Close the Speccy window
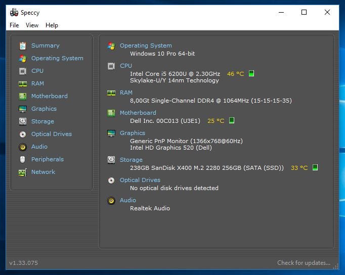The height and width of the screenshot is (275, 345). [327, 12]
